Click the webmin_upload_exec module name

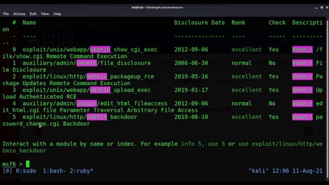pyautogui.click(x=120, y=90)
